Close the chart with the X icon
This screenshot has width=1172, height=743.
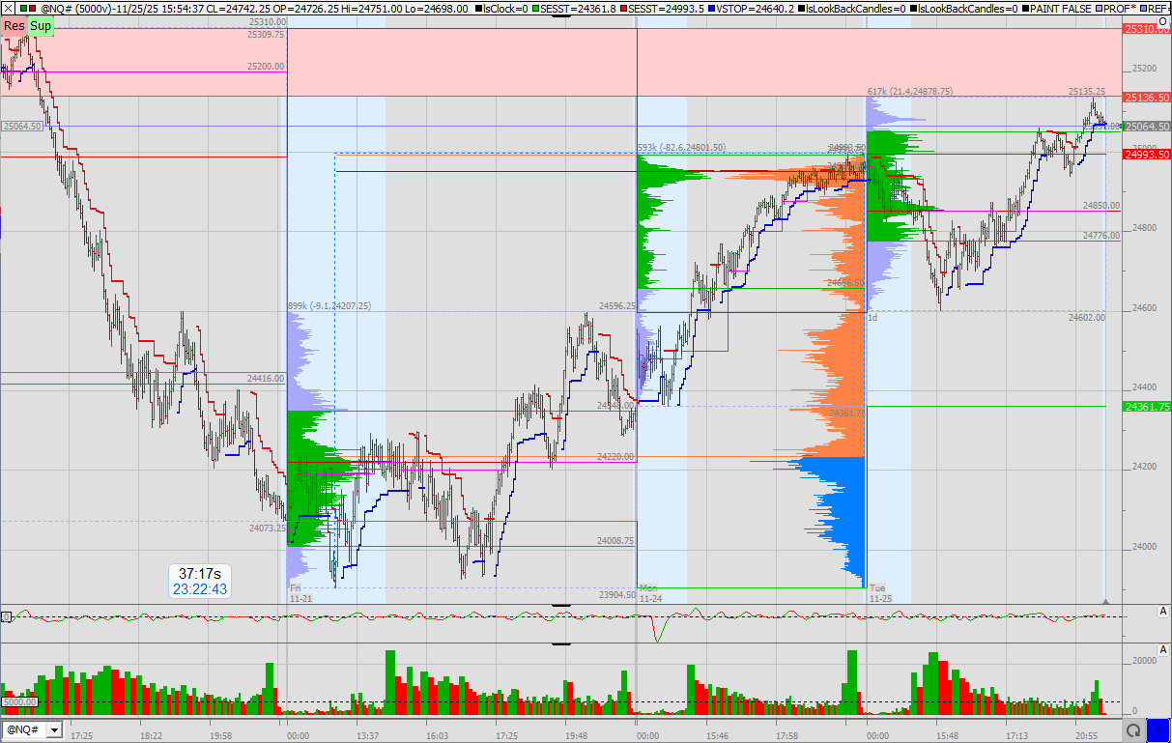pos(8,8)
